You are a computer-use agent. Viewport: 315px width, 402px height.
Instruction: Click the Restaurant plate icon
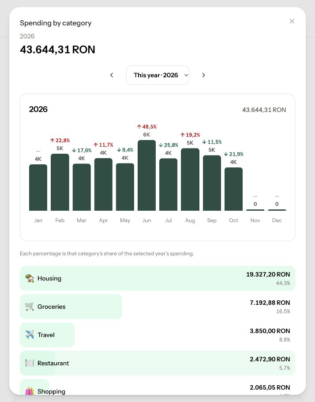pos(30,363)
